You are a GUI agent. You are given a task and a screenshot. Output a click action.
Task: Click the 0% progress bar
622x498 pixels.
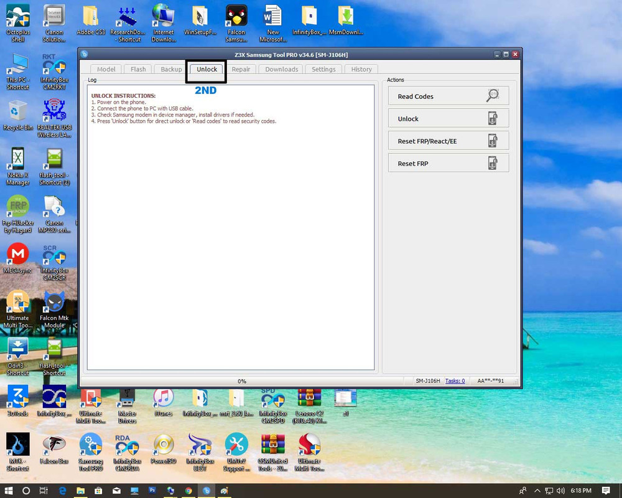[x=241, y=381]
